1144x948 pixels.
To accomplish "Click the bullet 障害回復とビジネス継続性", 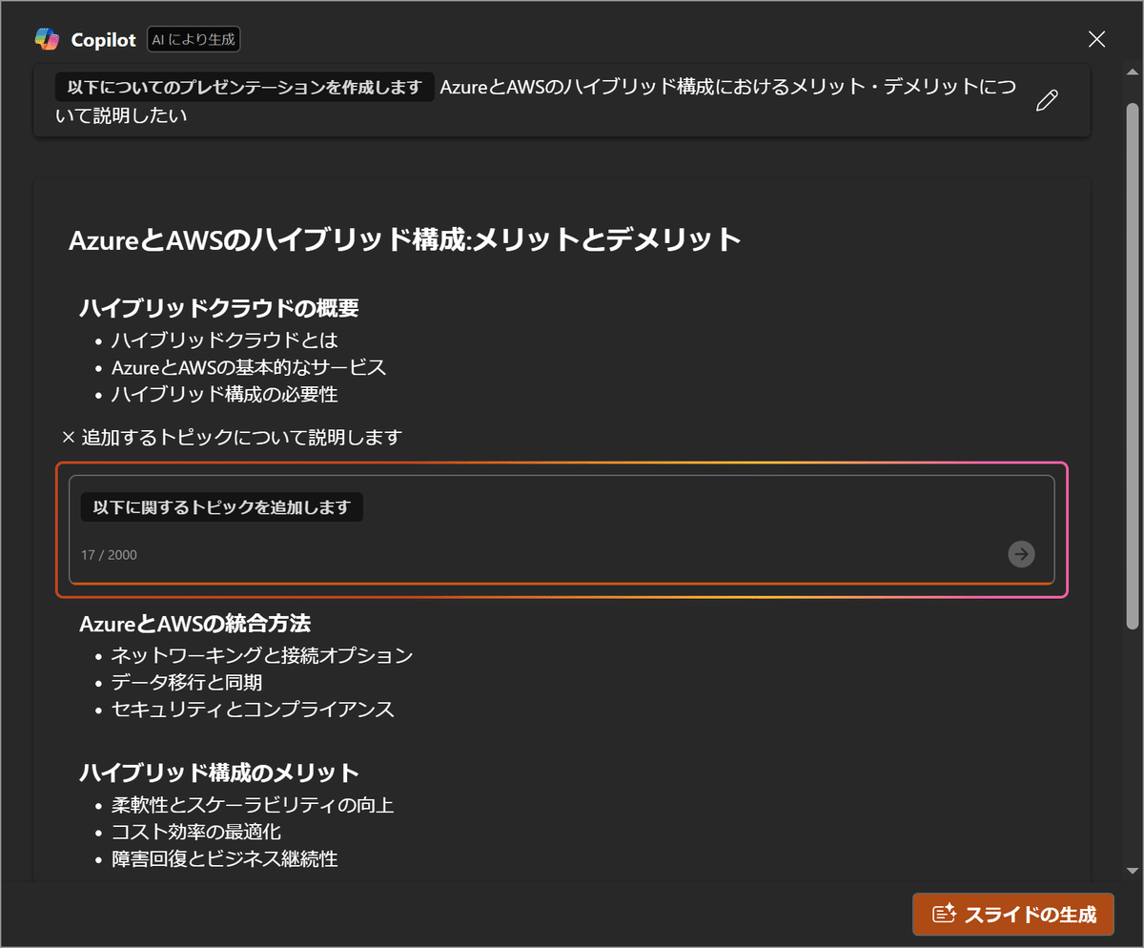I will coord(224,859).
